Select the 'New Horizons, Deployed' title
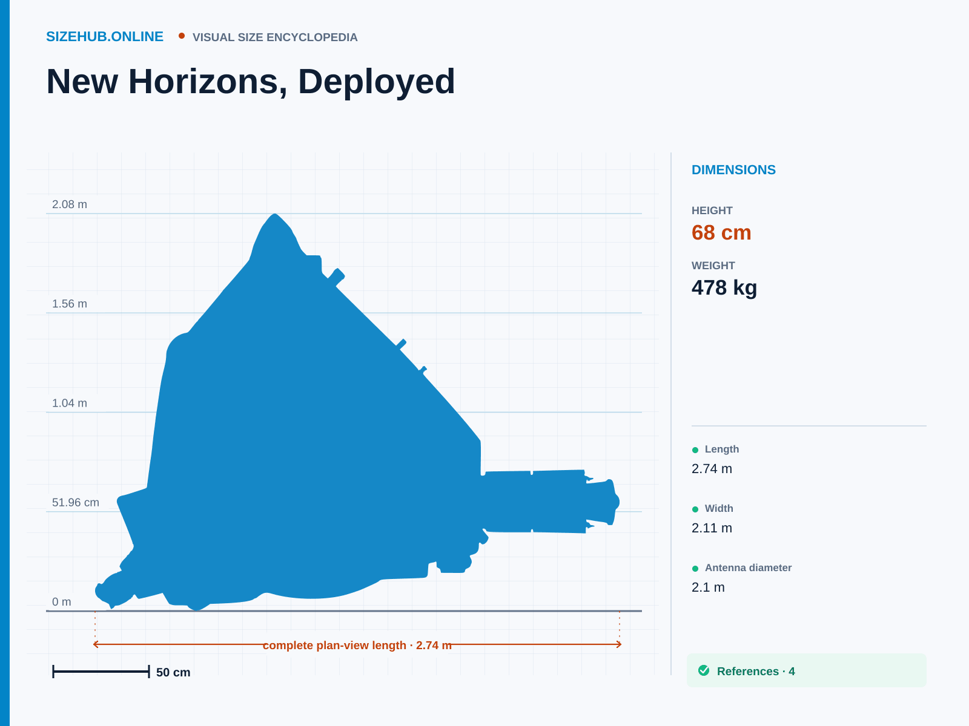Viewport: 969px width, 726px height. (251, 82)
